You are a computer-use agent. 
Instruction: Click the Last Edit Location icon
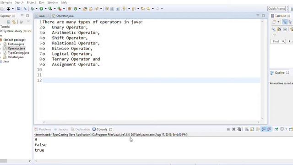143,9
